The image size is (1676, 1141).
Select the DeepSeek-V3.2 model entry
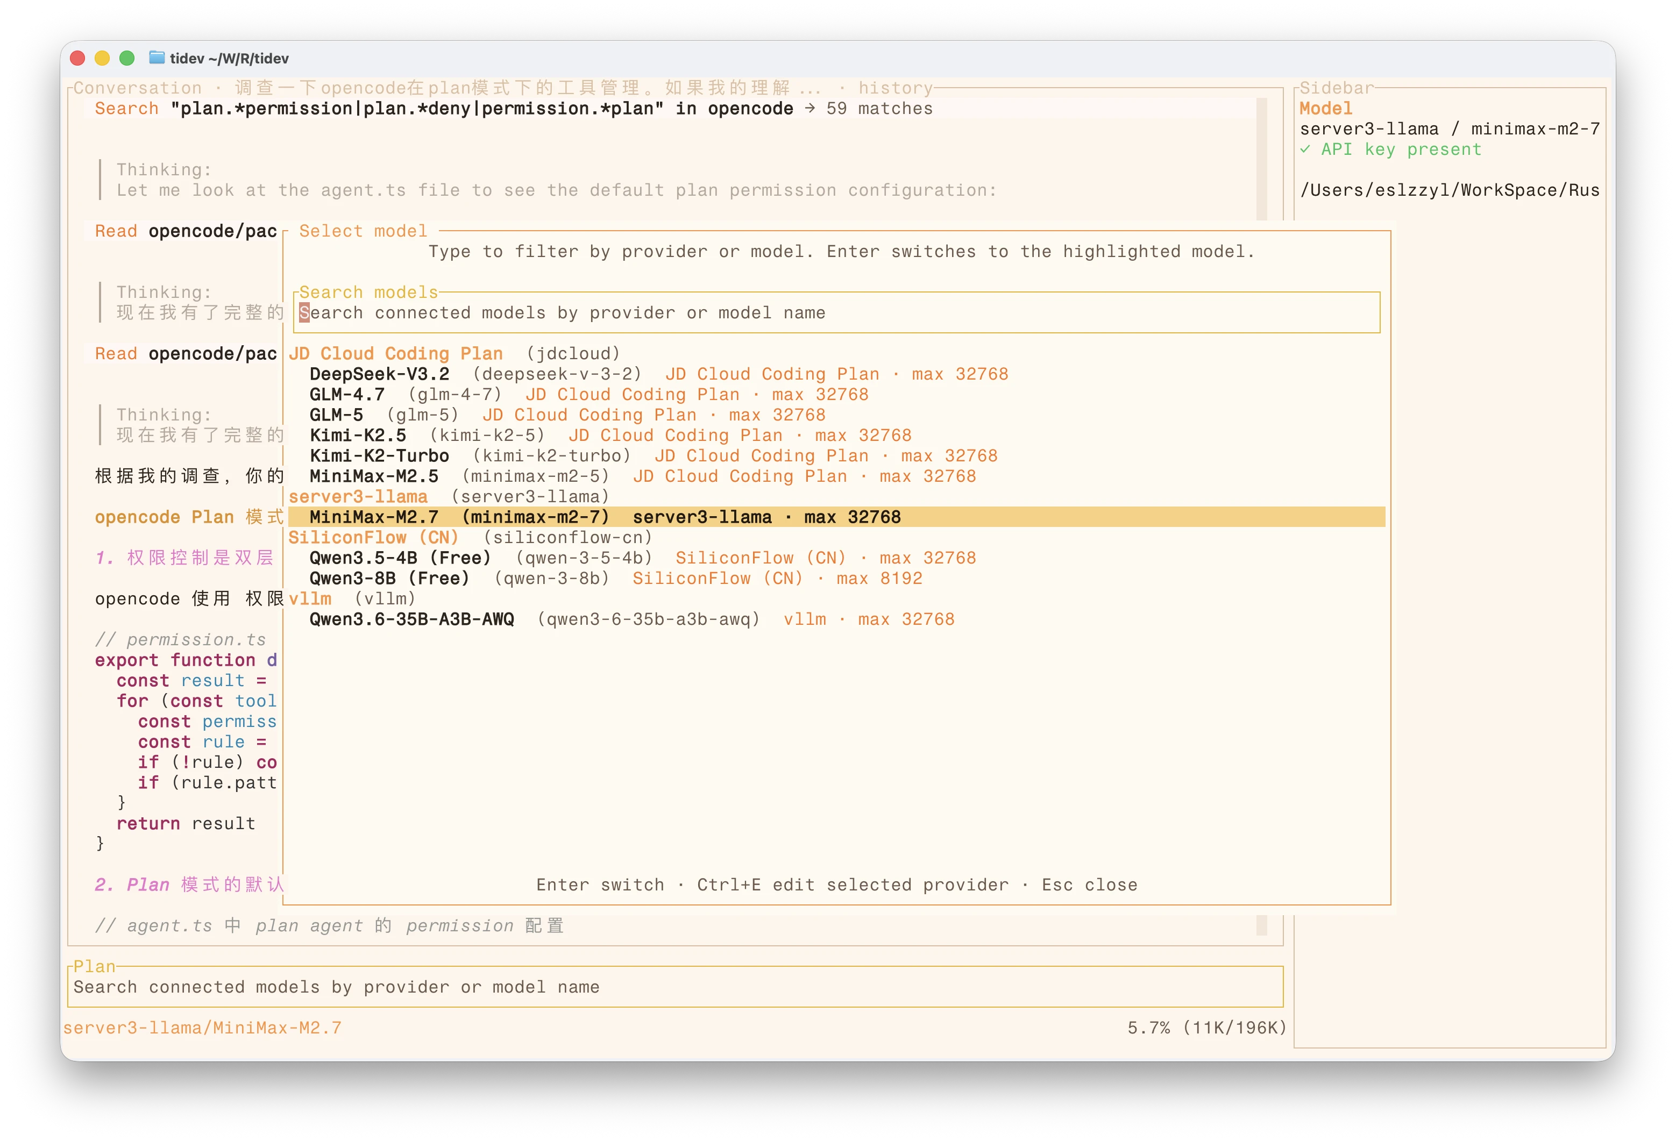(379, 374)
